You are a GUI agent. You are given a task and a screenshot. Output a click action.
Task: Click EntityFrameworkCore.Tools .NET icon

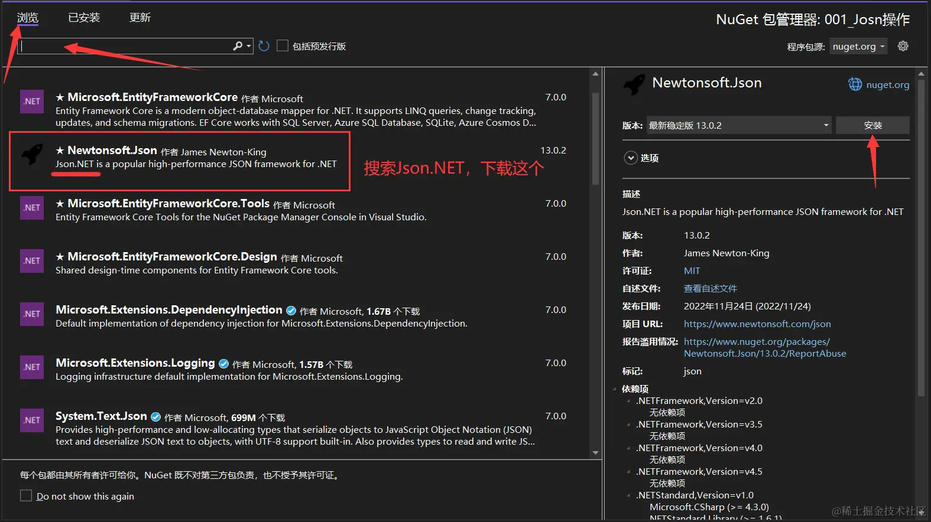tap(32, 207)
